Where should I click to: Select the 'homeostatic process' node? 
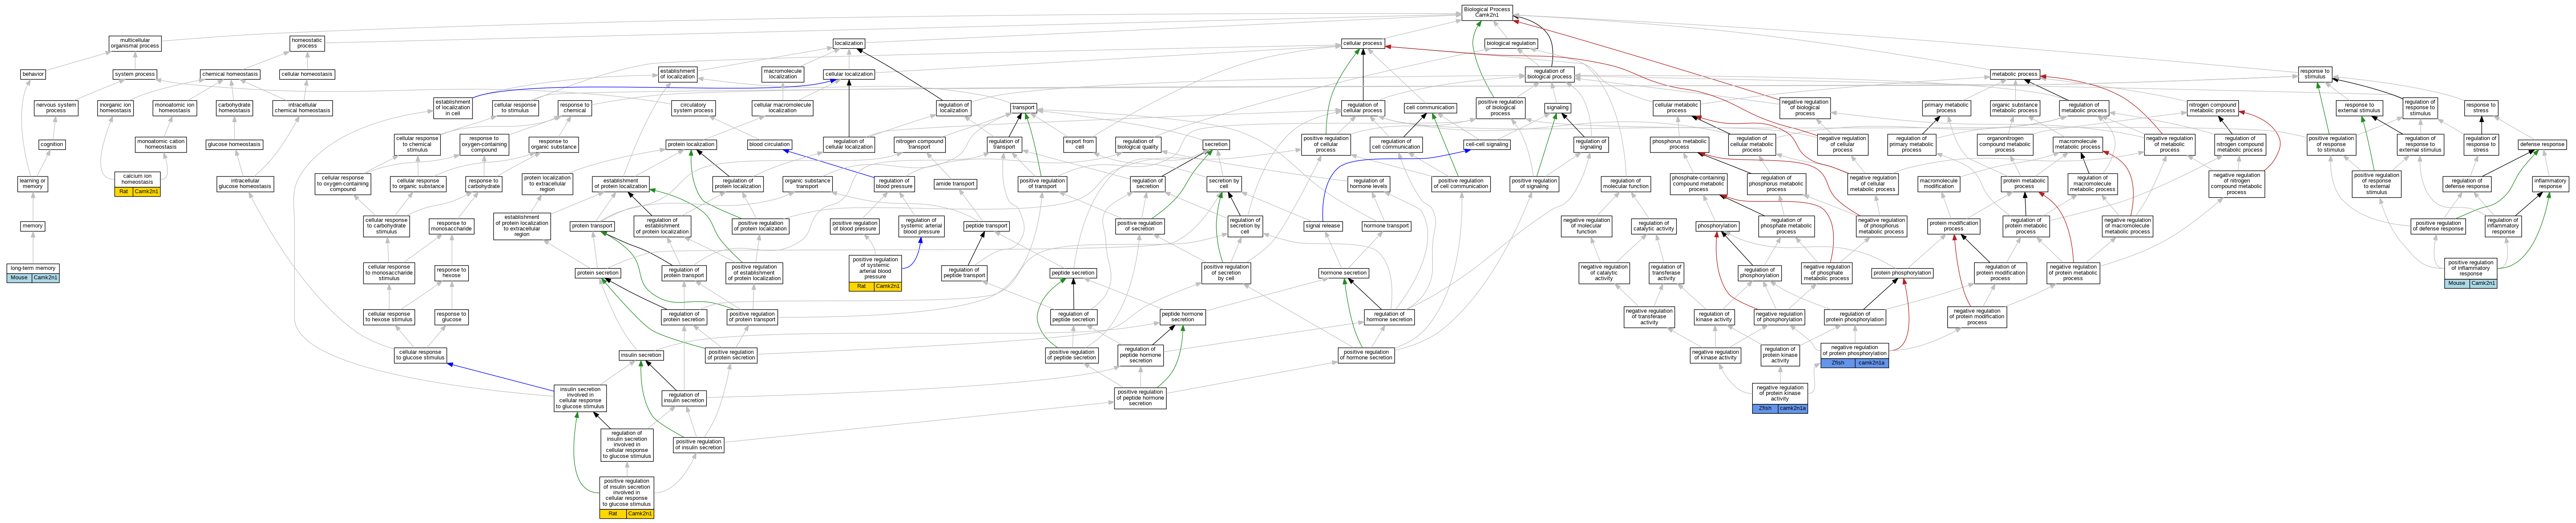(307, 44)
